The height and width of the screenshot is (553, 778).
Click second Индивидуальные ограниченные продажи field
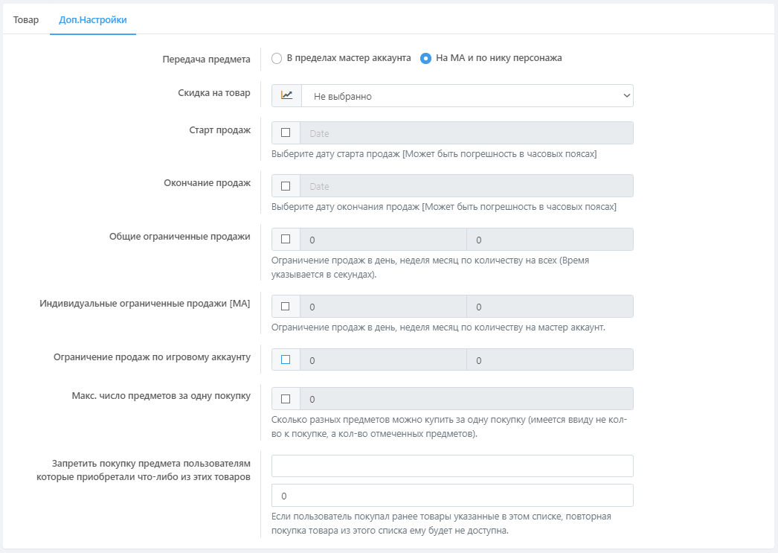(550, 307)
